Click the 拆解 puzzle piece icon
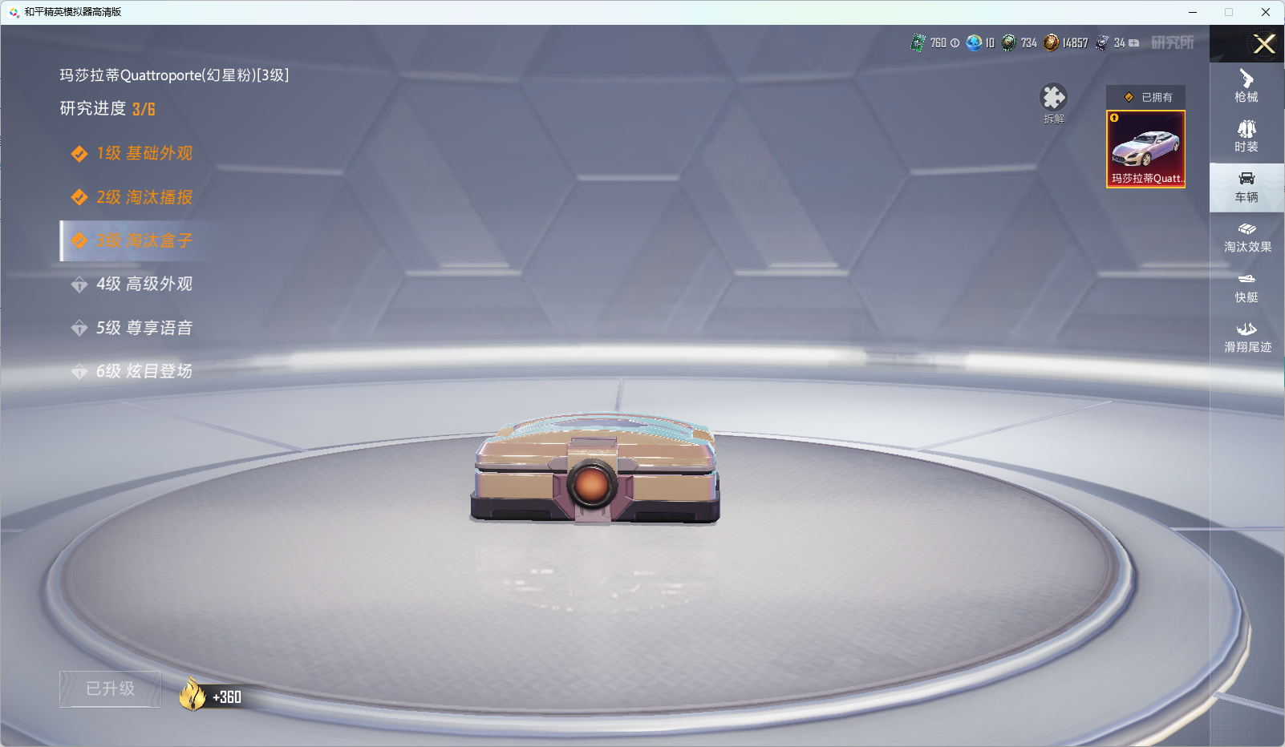This screenshot has width=1285, height=747. (x=1053, y=99)
